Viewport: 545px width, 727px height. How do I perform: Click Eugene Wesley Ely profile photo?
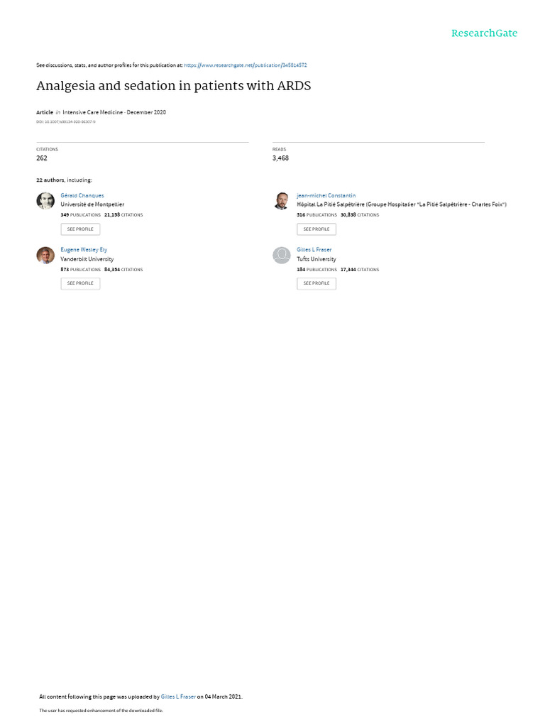pyautogui.click(x=45, y=256)
